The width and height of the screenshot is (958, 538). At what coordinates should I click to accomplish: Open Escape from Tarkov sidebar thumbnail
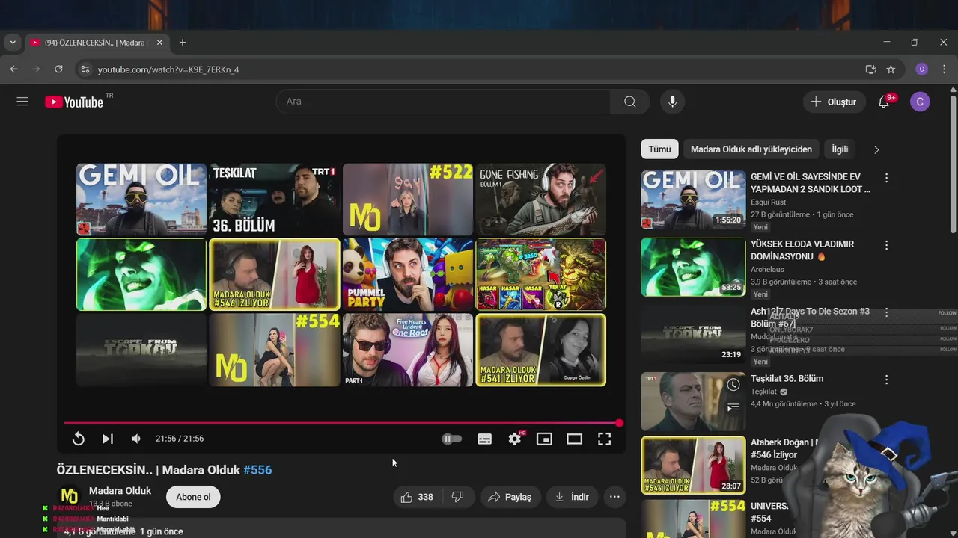pyautogui.click(x=693, y=334)
